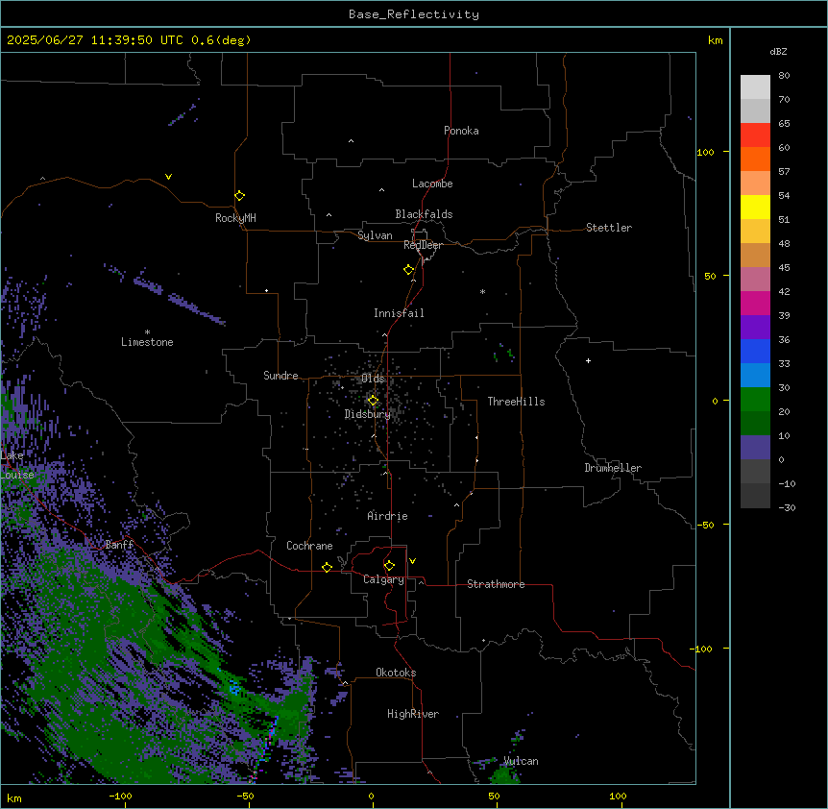Click the Sylvan label on the map
828x809 pixels.
(375, 235)
